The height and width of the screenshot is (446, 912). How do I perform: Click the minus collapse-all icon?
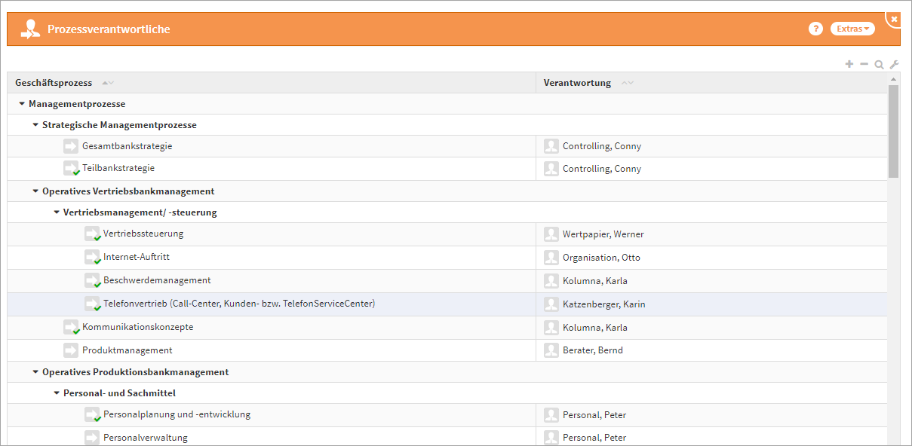pyautogui.click(x=864, y=64)
